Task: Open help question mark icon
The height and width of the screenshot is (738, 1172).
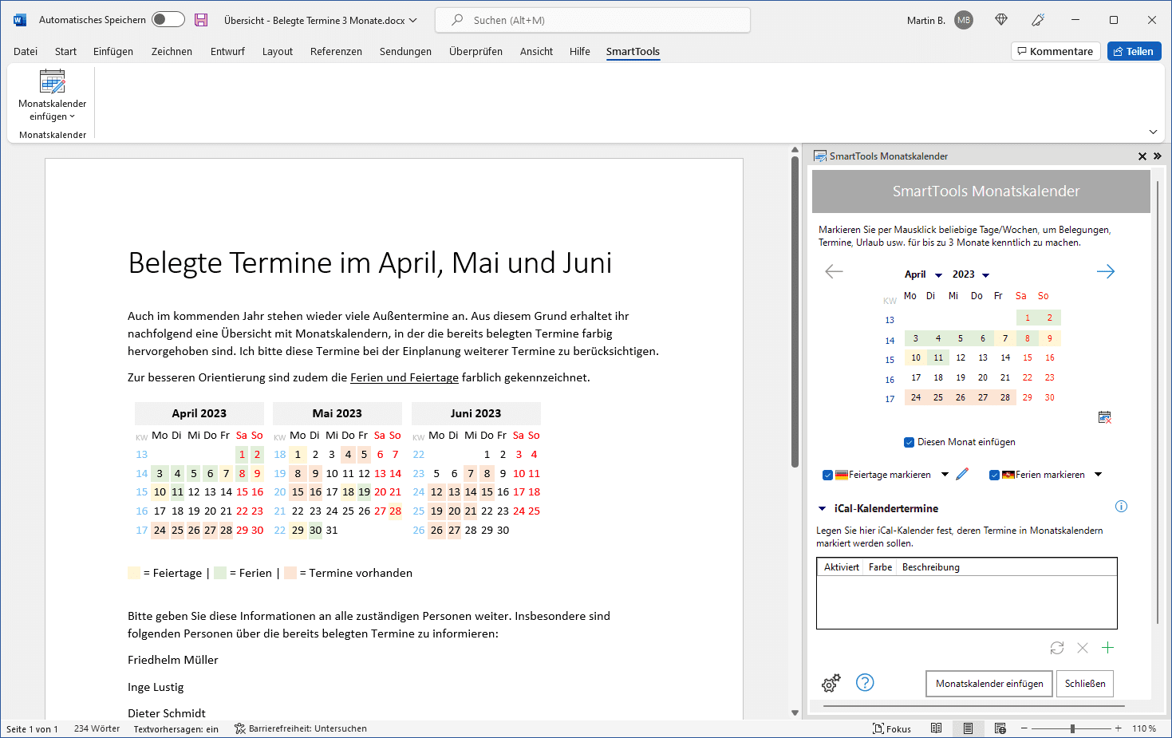Action: pyautogui.click(x=865, y=682)
